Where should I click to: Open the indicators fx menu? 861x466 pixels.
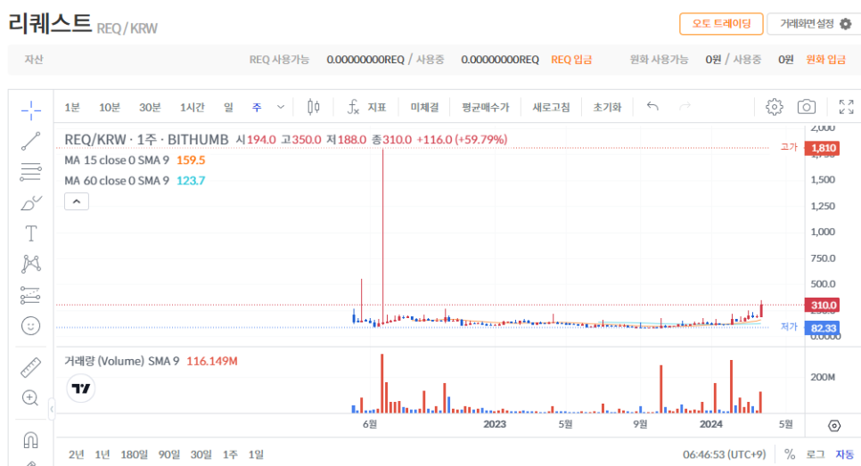(353, 107)
